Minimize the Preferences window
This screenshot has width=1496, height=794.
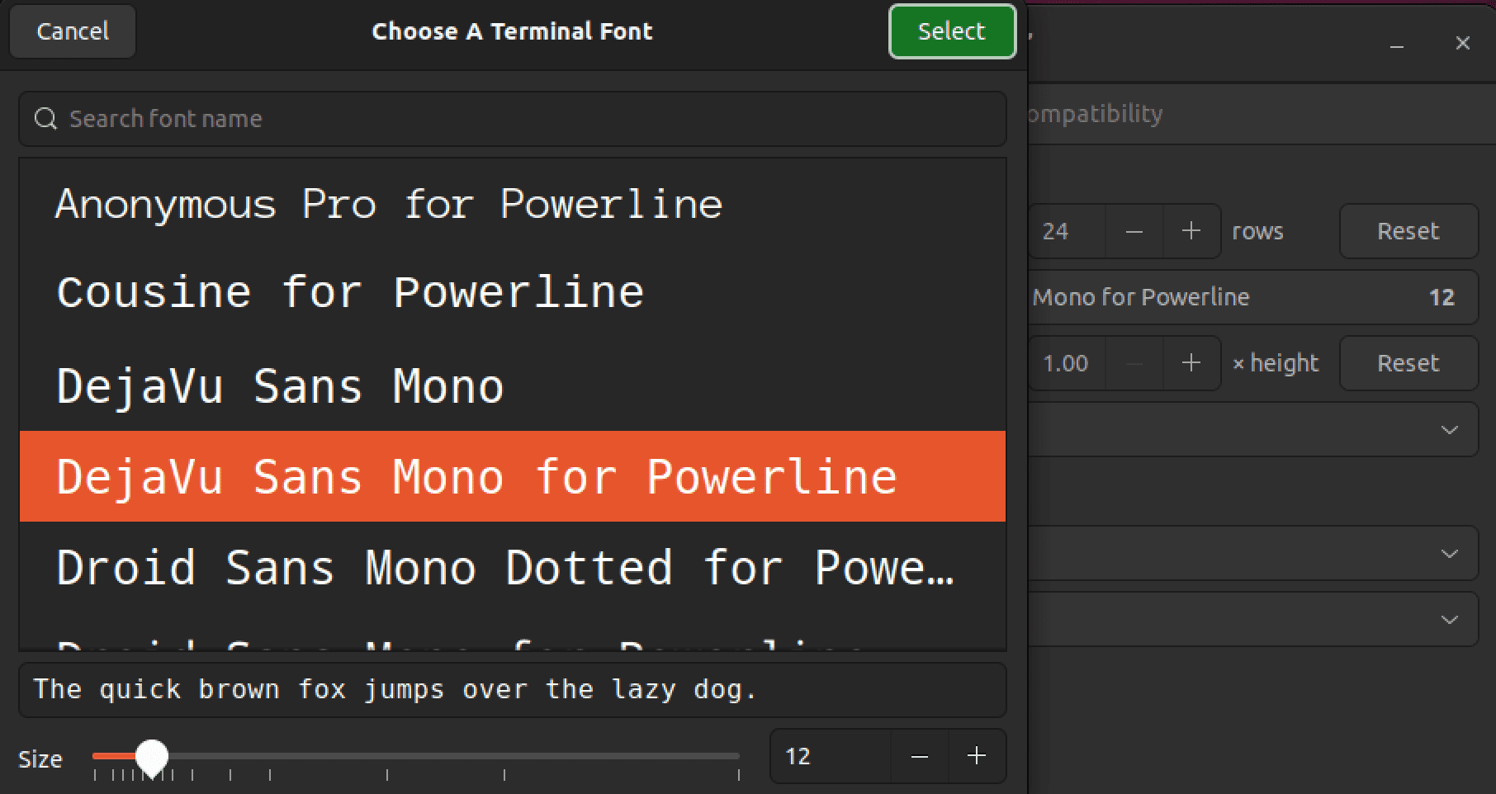[x=1397, y=45]
